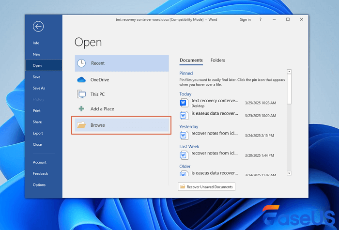
Task: Collapse the Last Week group header
Action: click(189, 146)
